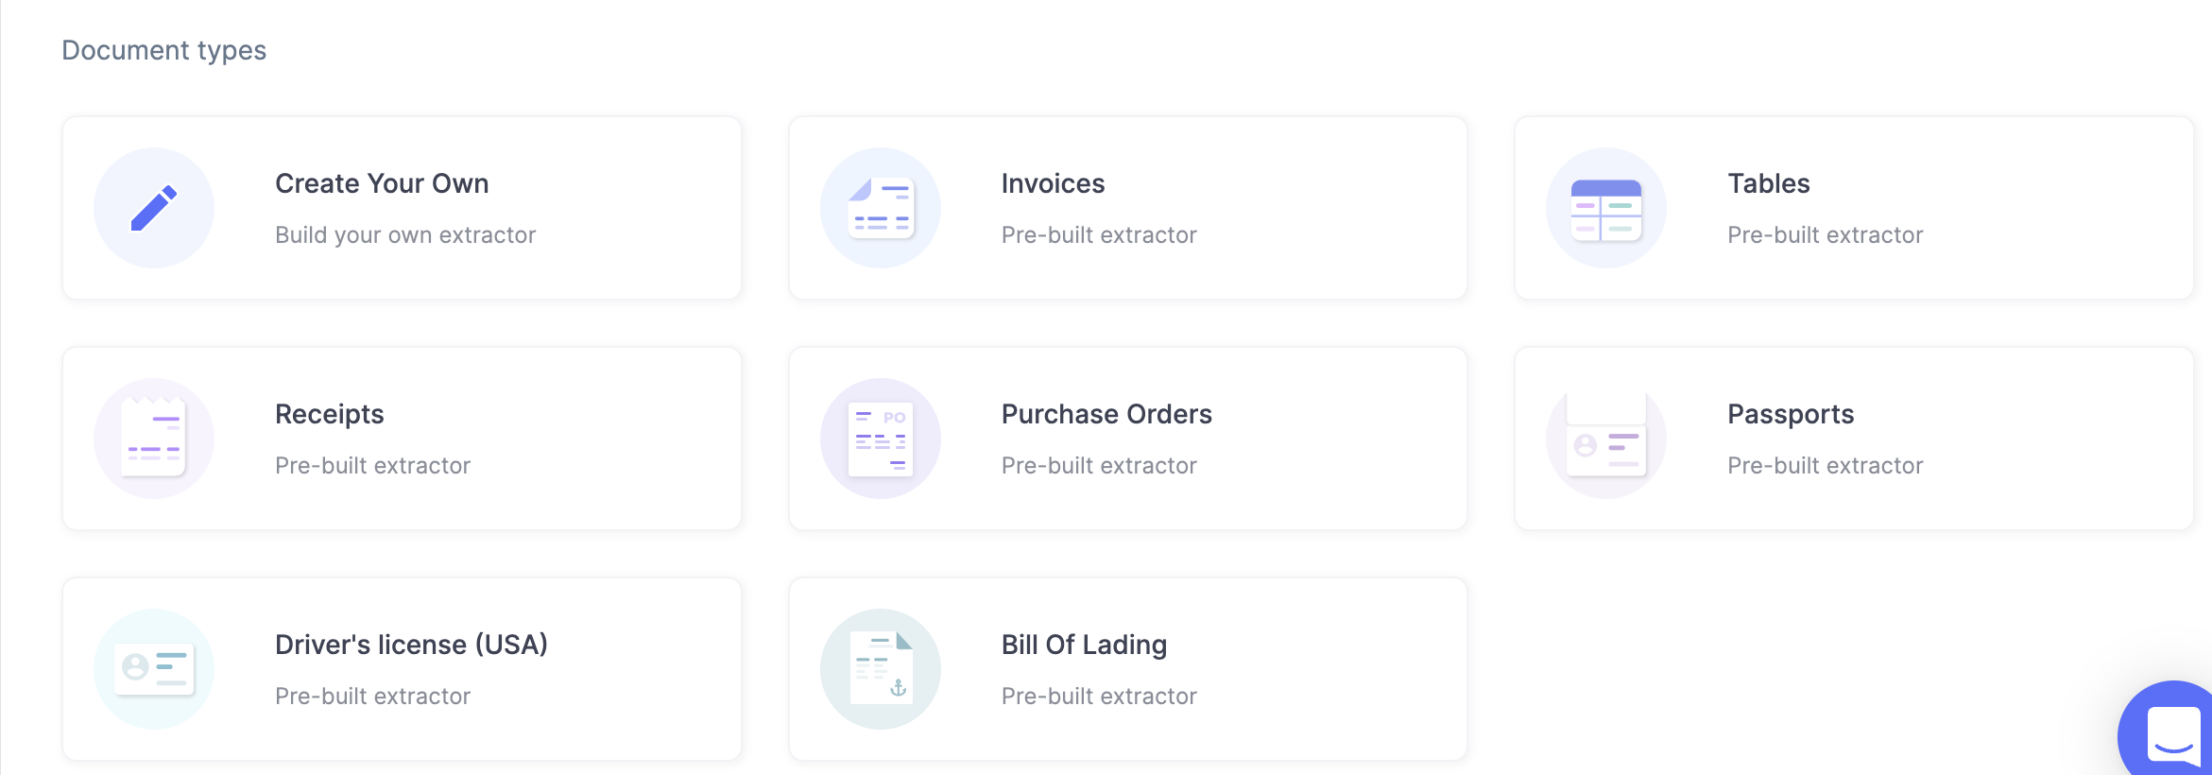Click 'Build your own extractor' text

click(x=404, y=234)
